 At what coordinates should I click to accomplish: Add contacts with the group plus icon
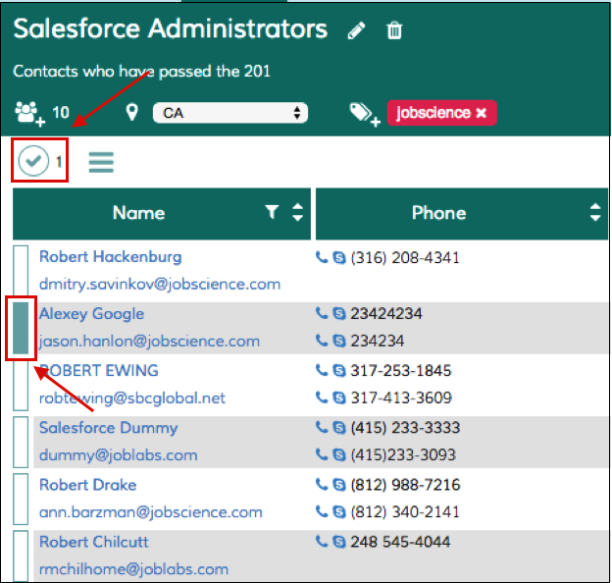(30, 114)
